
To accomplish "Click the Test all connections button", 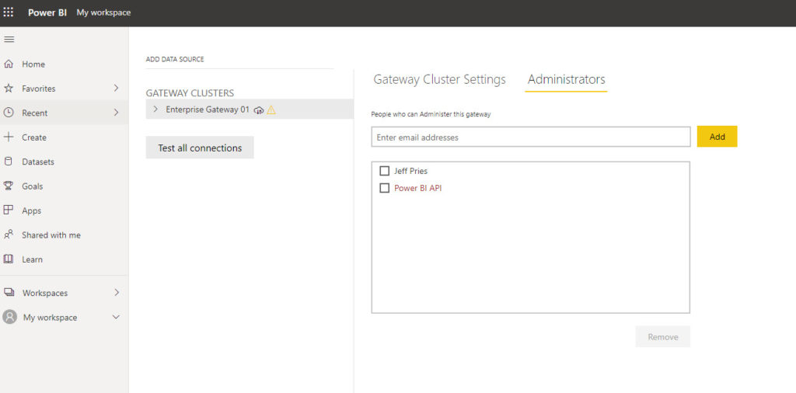I will pyautogui.click(x=200, y=148).
